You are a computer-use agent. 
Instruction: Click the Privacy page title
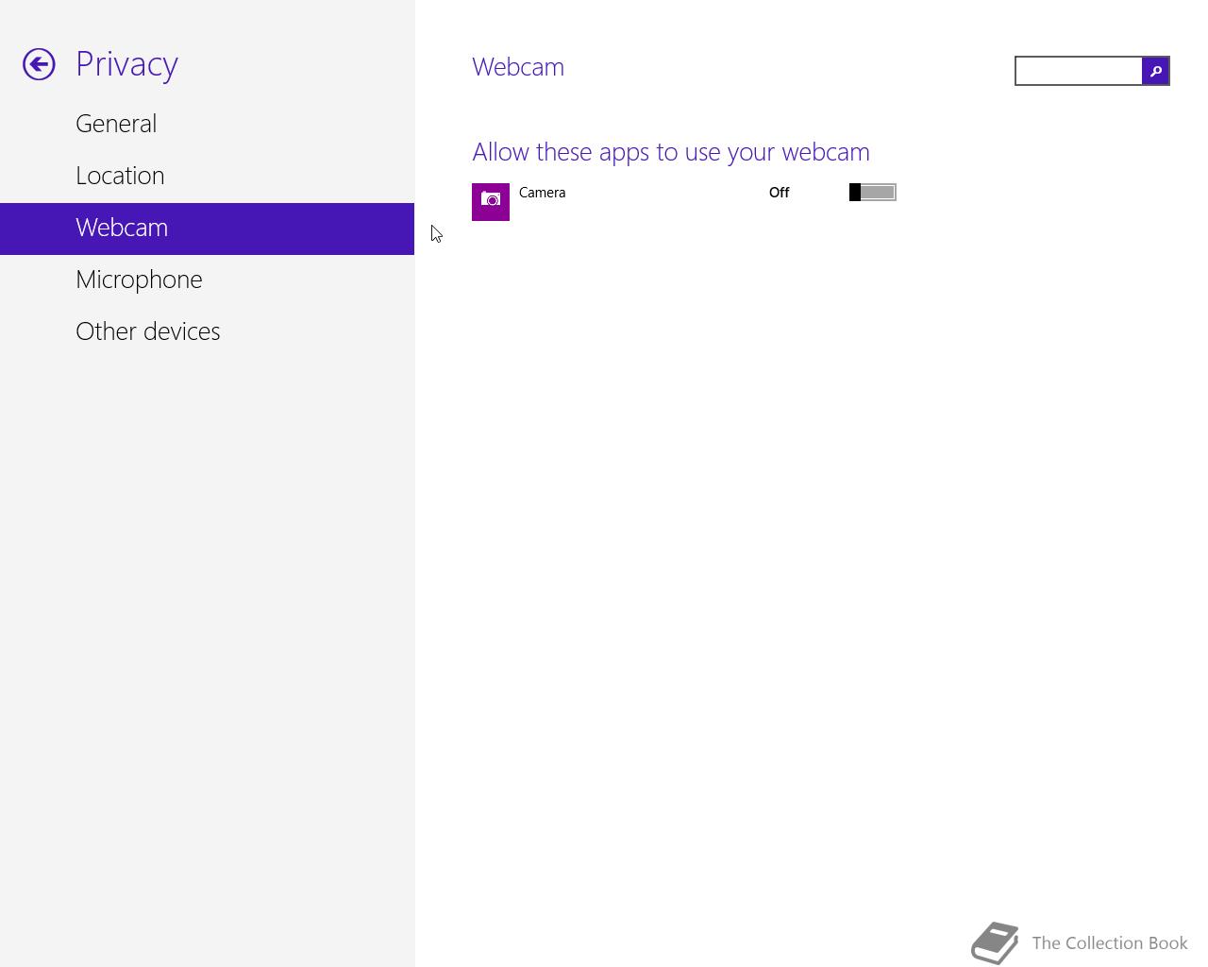tap(127, 64)
